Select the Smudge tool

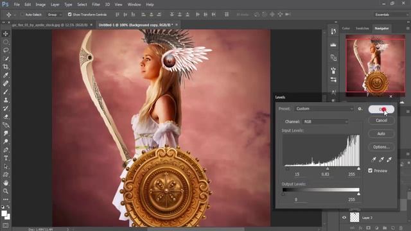[6, 133]
